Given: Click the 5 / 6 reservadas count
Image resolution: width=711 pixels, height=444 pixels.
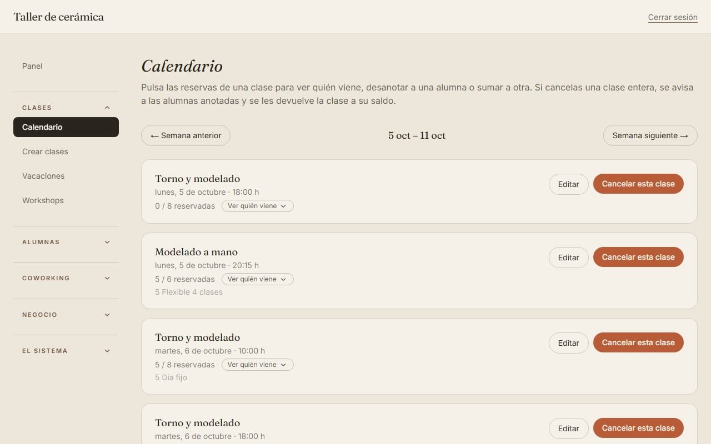Looking at the screenshot, I should (185, 279).
